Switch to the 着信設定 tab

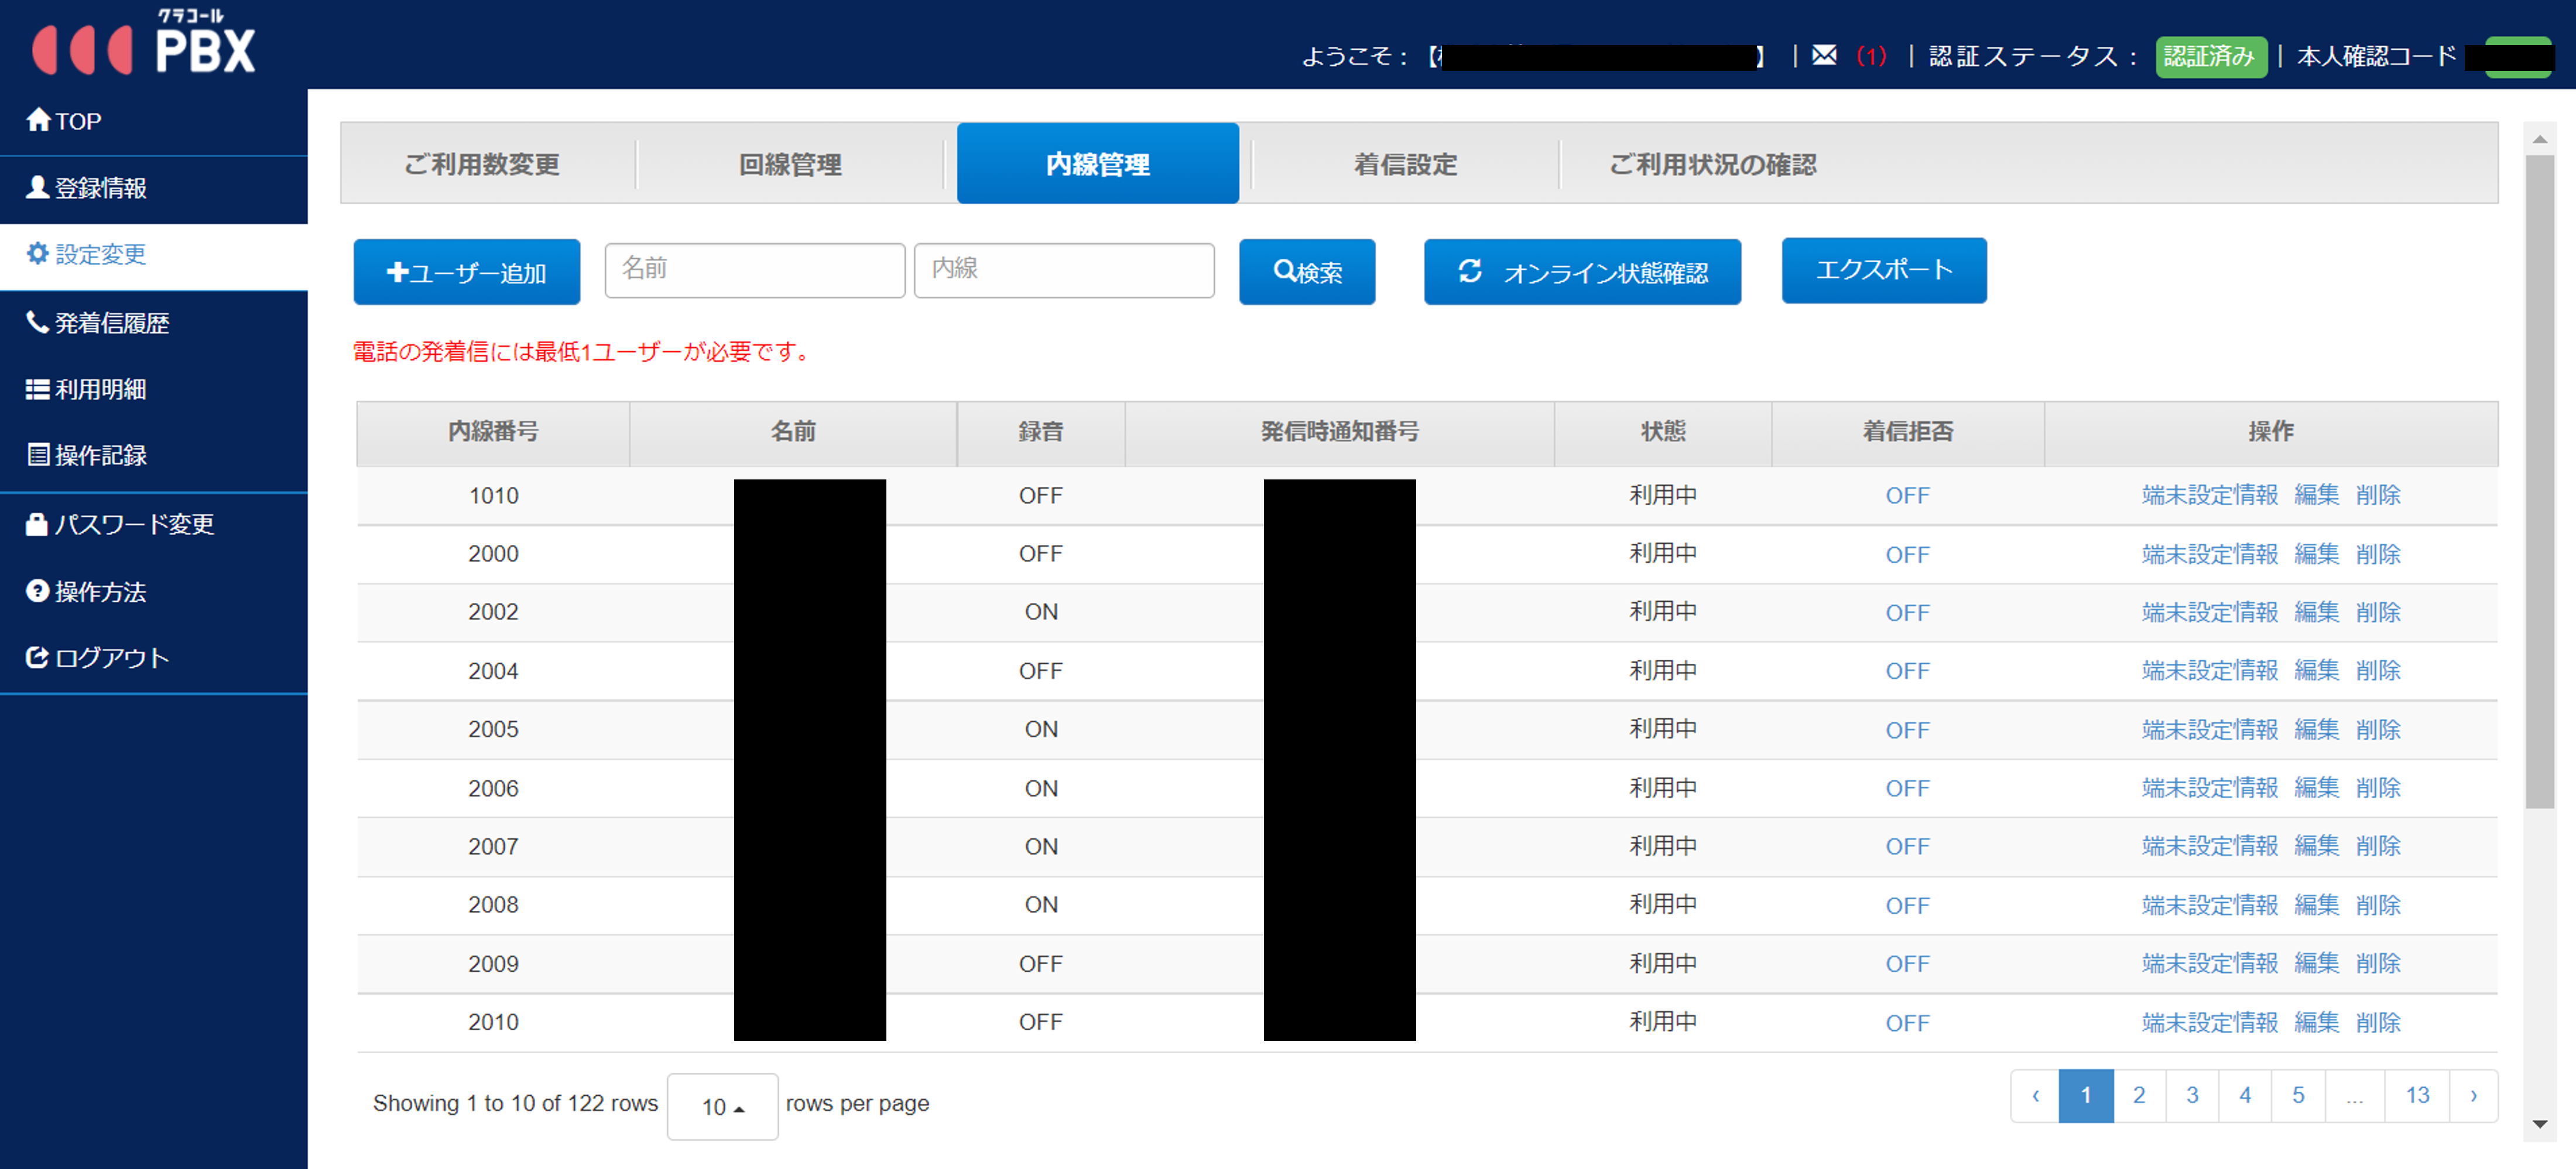point(1404,164)
